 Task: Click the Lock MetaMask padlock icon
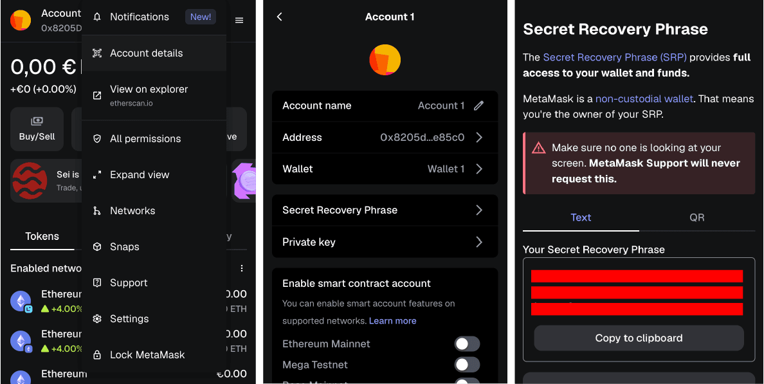(x=96, y=354)
